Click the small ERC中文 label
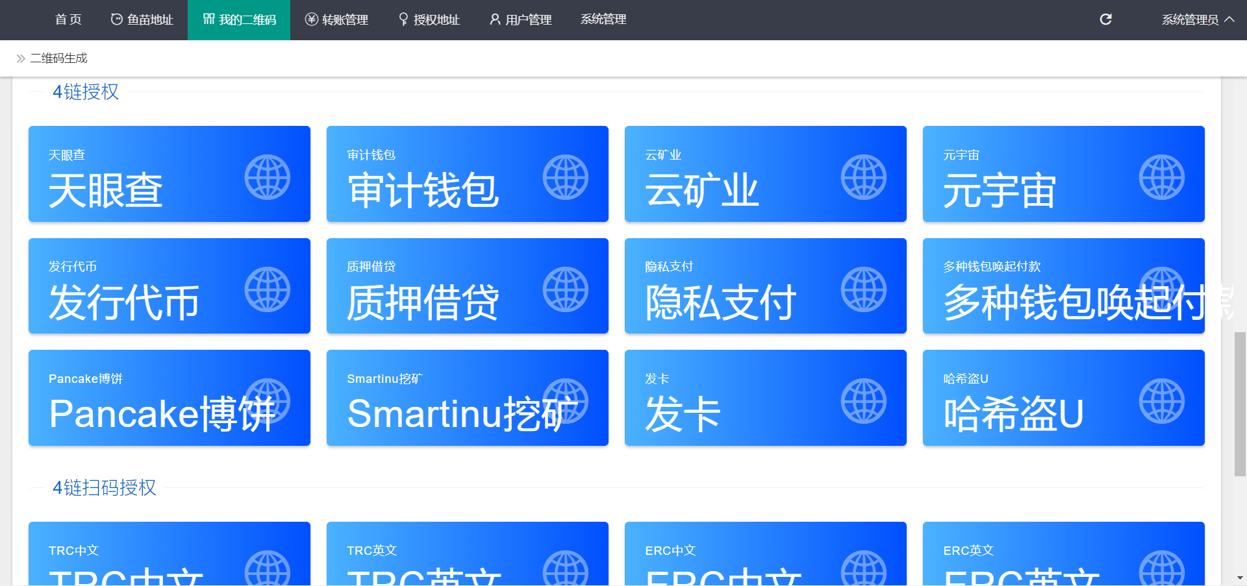The image size is (1247, 586). (670, 550)
